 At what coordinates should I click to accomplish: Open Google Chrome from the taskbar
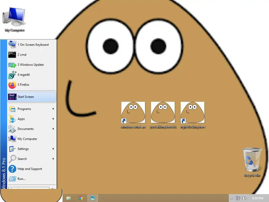pos(81,198)
